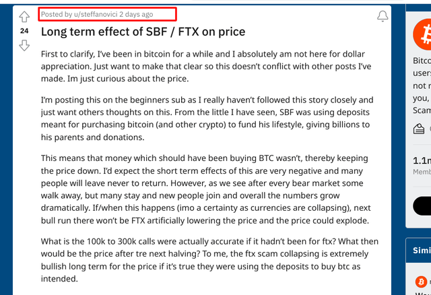Click the post title about SBF / FTX
The image size is (431, 295).
click(143, 32)
